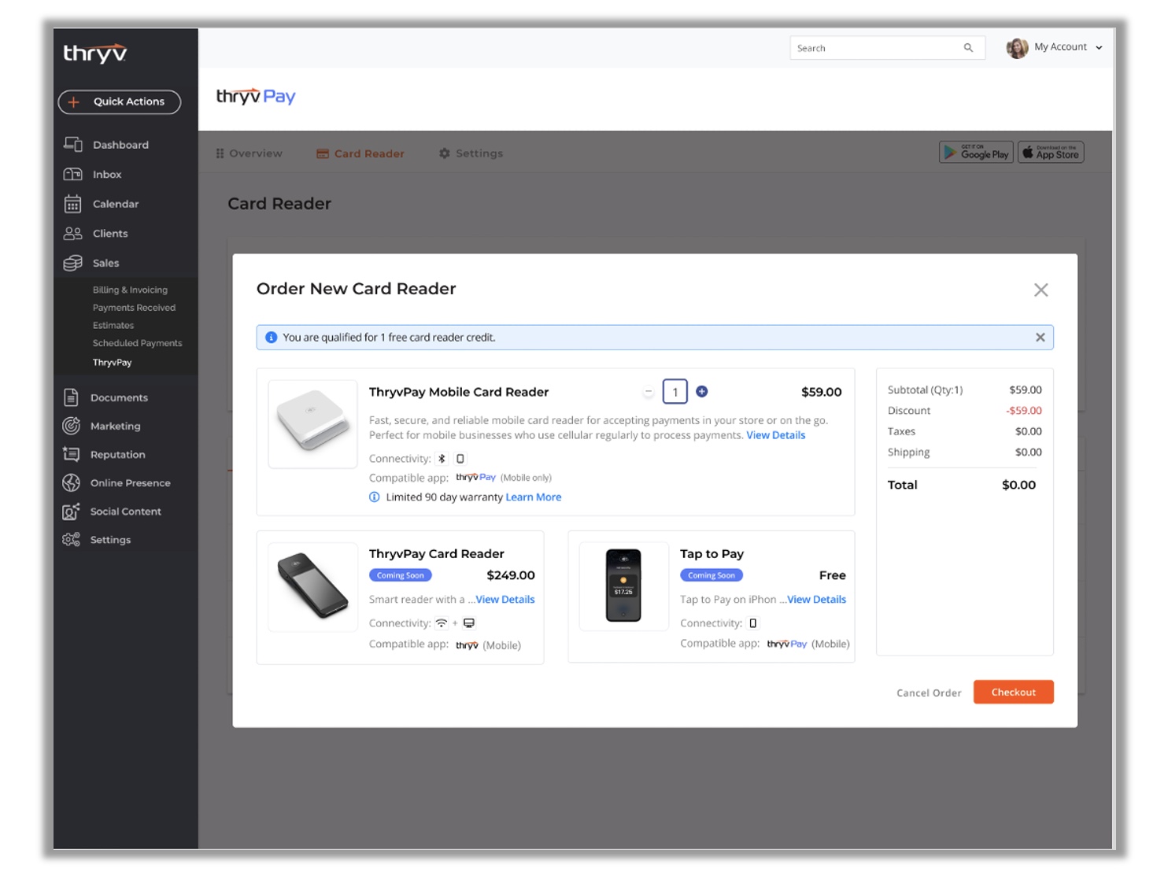This screenshot has height=894, width=1168.
Task: Click the Google Play badge
Action: 976,152
